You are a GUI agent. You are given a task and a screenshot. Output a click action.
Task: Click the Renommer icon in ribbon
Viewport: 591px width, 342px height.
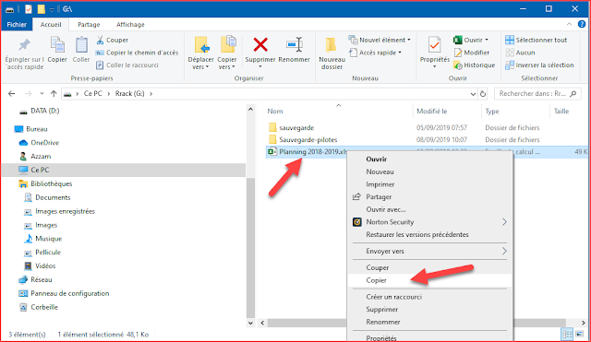(294, 45)
